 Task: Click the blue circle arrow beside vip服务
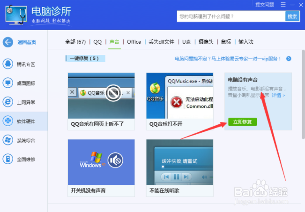(289, 59)
